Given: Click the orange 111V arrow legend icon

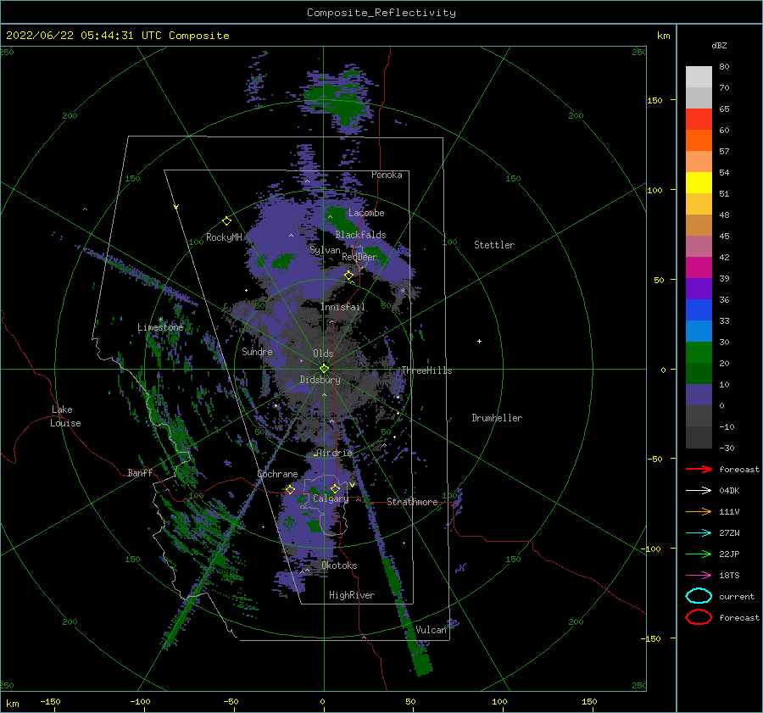Looking at the screenshot, I should (x=699, y=511).
